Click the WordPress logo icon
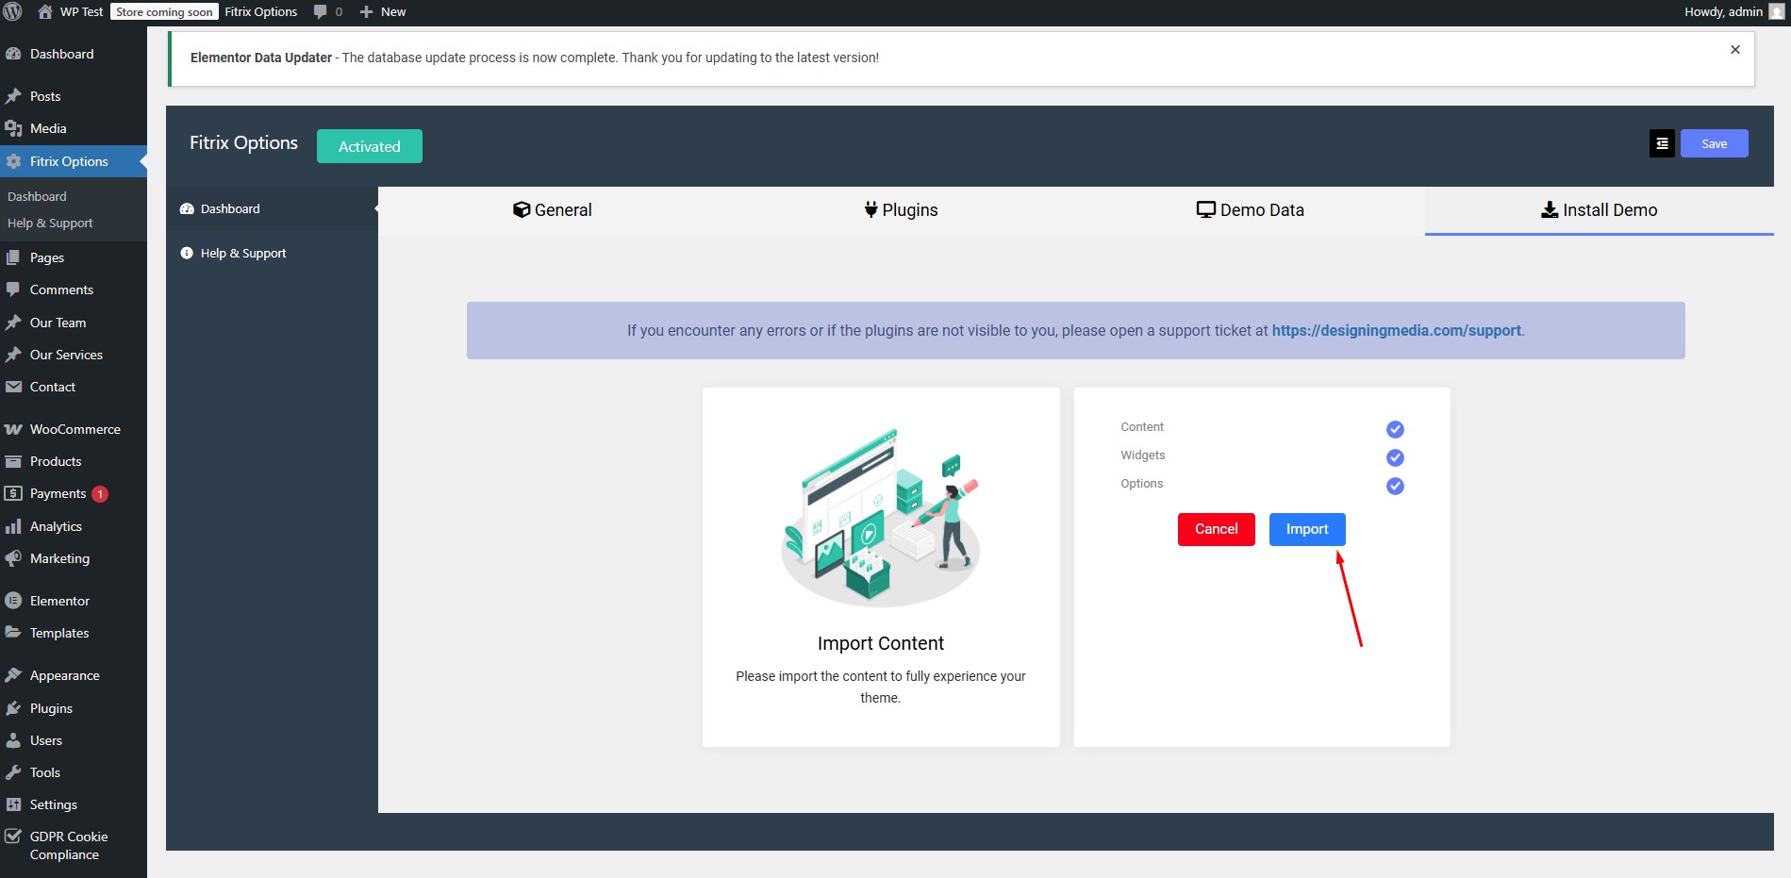The image size is (1791, 878). click(13, 12)
